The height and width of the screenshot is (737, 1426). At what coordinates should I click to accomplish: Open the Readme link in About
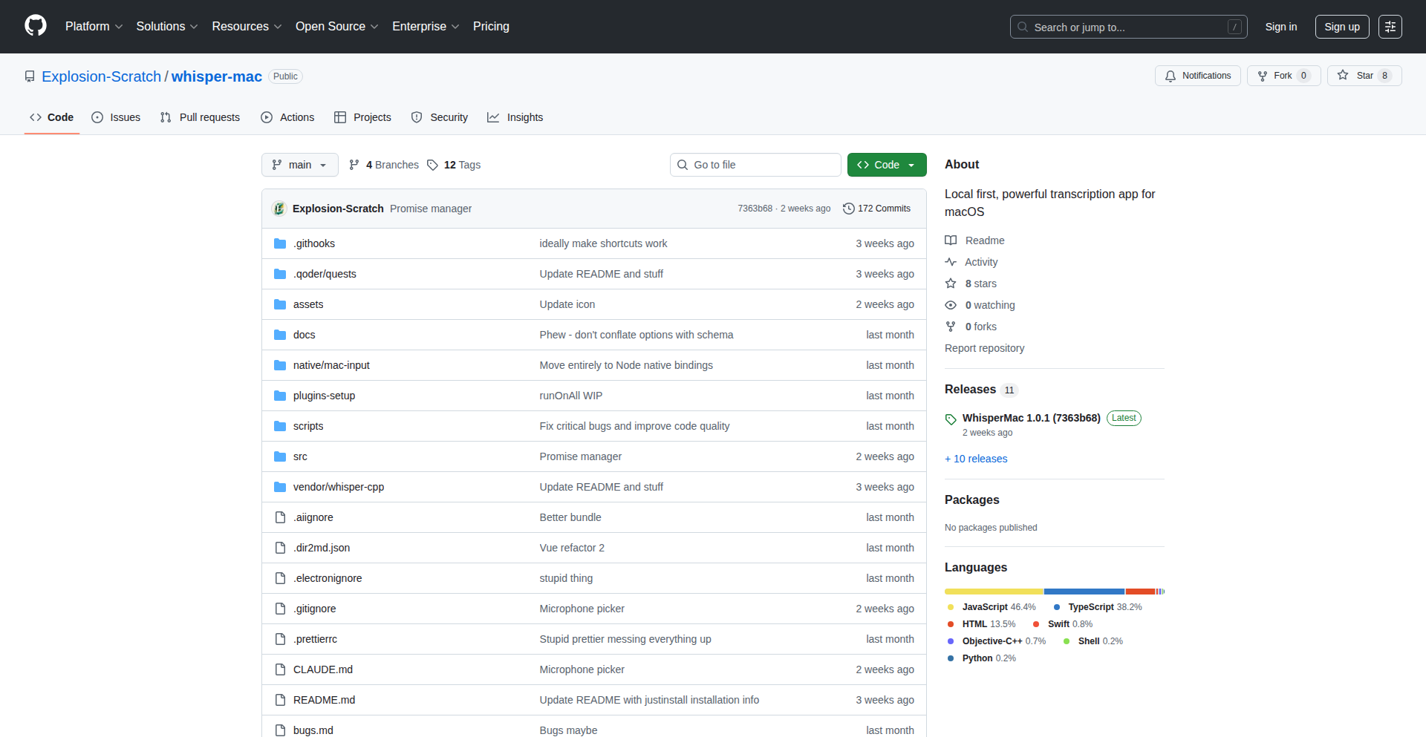[x=974, y=240]
